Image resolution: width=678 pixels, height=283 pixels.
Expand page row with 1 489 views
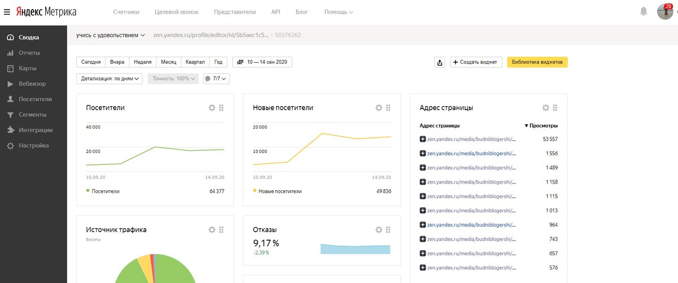pyautogui.click(x=423, y=168)
